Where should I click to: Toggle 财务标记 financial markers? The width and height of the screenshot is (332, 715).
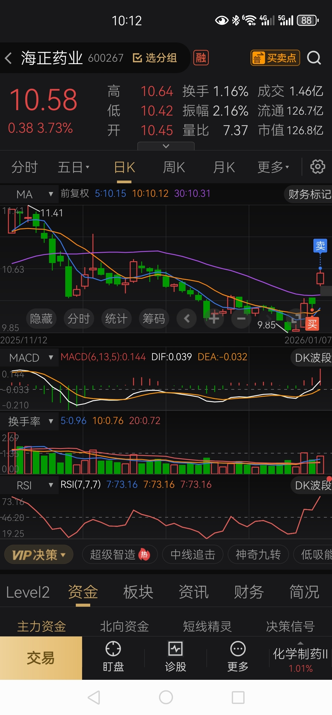coord(309,194)
